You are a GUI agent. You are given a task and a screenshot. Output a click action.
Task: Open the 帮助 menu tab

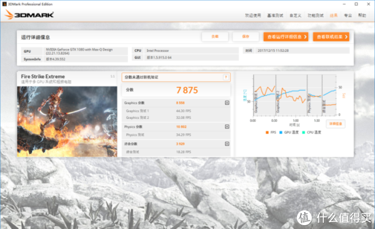coord(362,16)
